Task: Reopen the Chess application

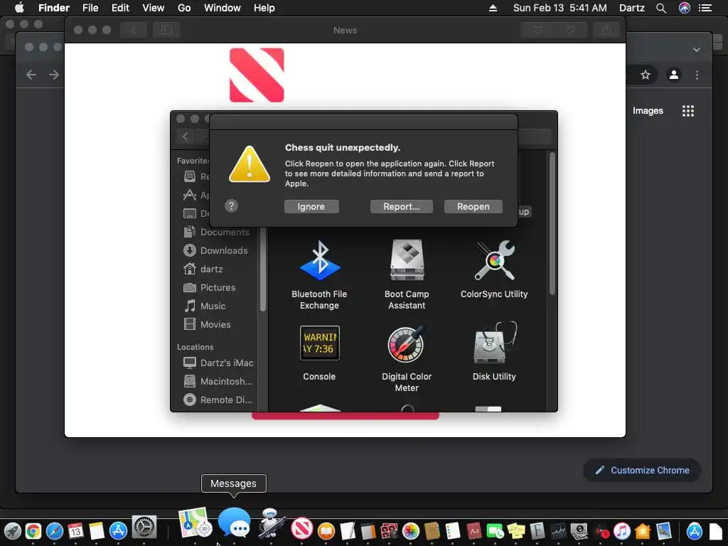Action: coord(473,207)
